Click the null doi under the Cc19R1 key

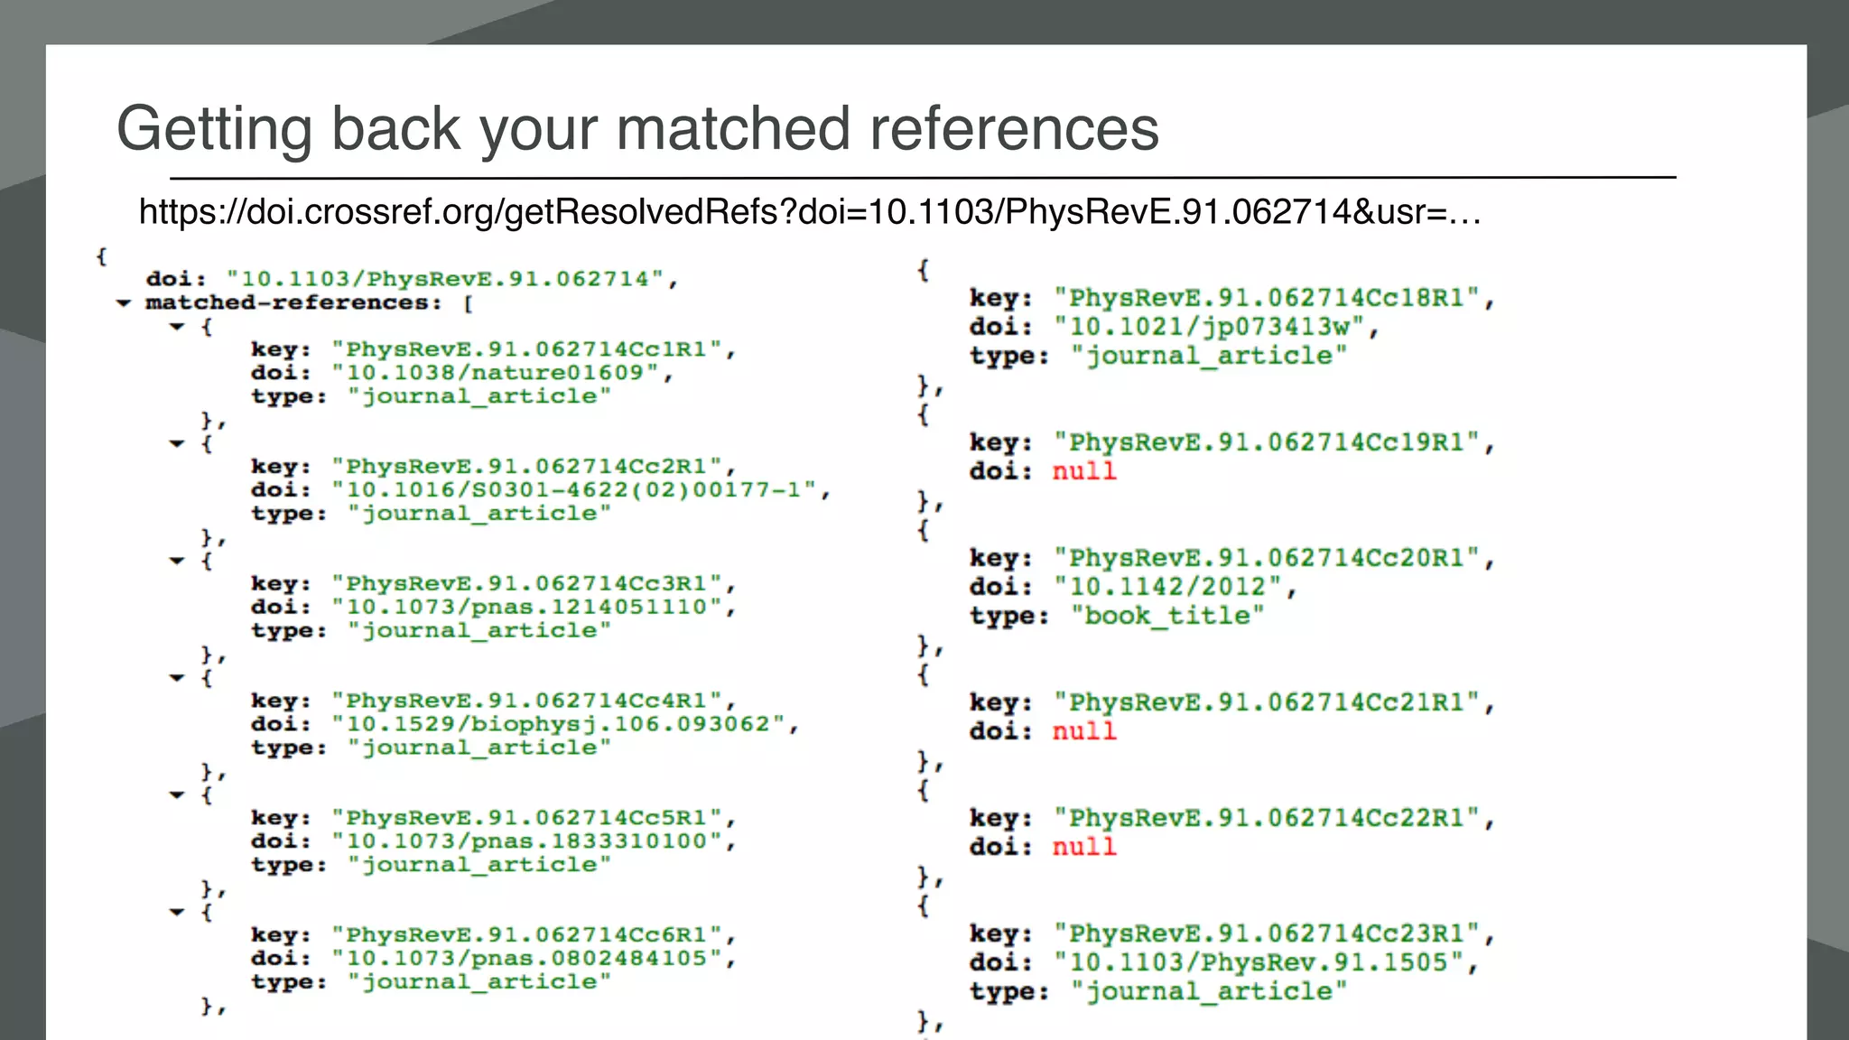tap(1084, 471)
